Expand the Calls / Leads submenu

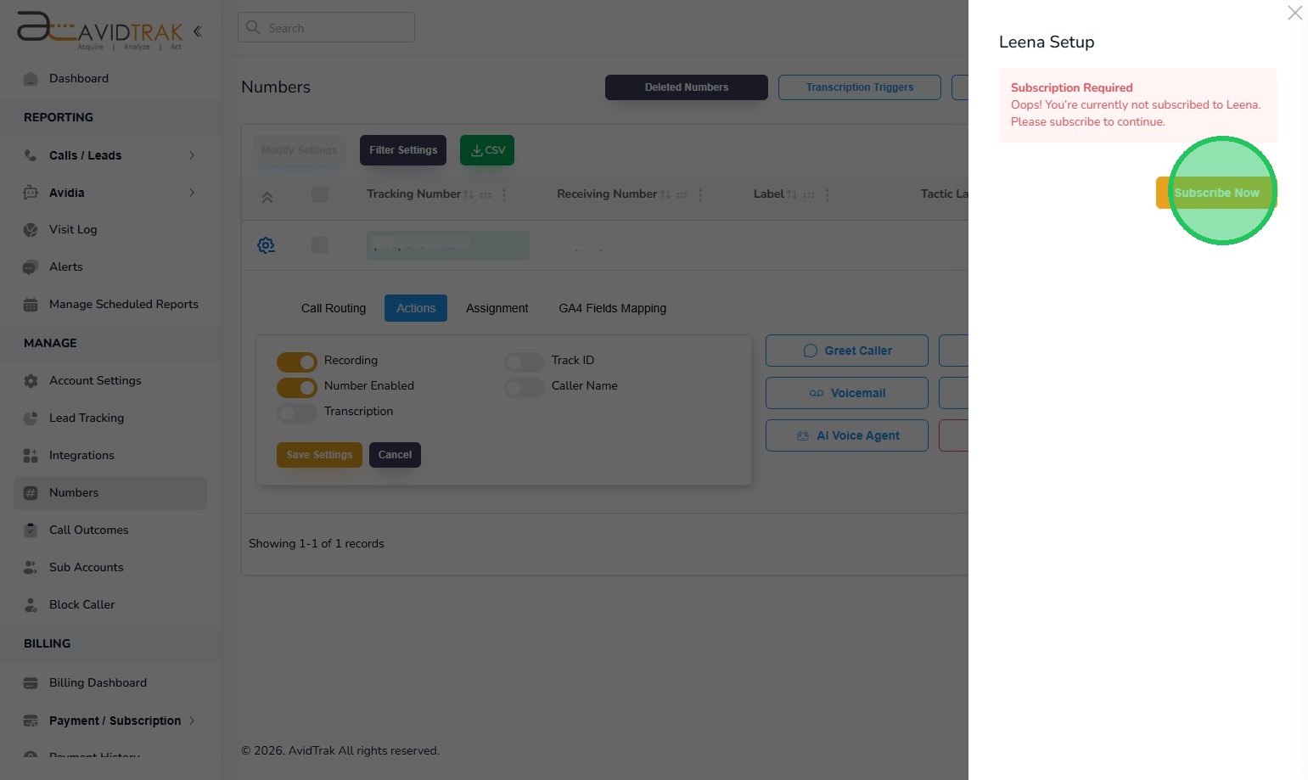pos(192,155)
